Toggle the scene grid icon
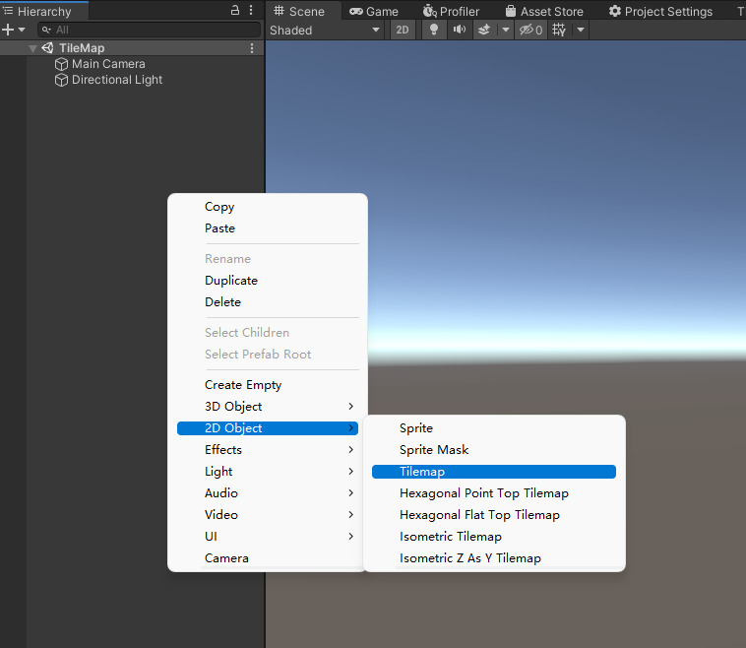Viewport: 746px width, 648px height. point(559,30)
